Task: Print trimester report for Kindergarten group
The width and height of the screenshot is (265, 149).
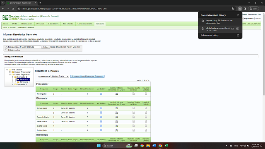Action: pos(116,94)
